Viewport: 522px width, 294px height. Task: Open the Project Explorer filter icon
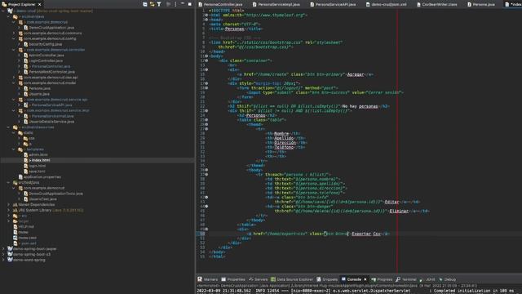point(159,4)
